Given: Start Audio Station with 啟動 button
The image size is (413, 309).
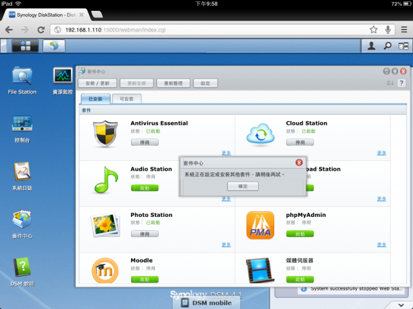Looking at the screenshot, I should pos(145,188).
